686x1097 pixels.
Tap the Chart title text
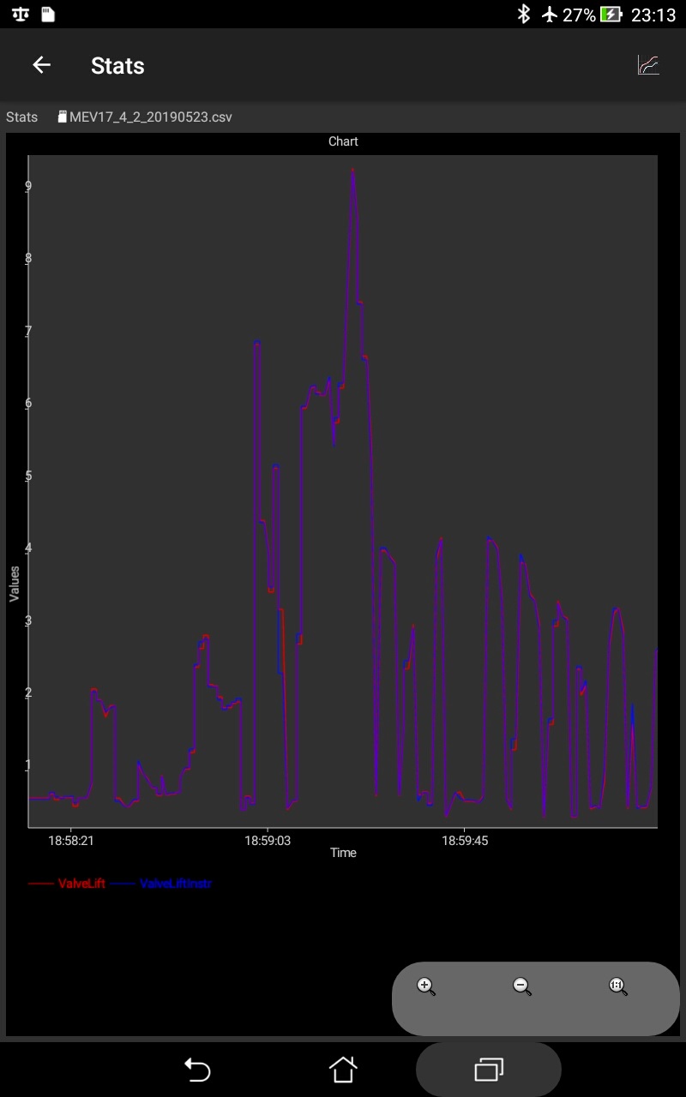pos(343,141)
